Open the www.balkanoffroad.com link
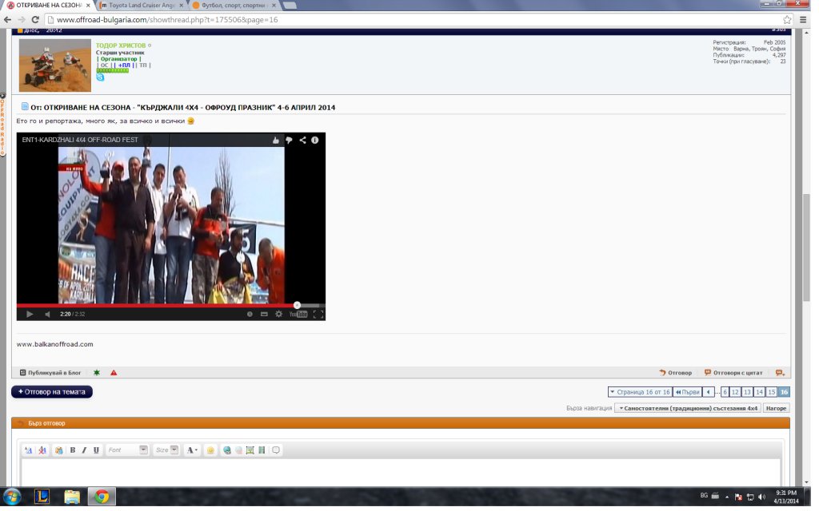Image resolution: width=819 pixels, height=511 pixels. click(55, 344)
